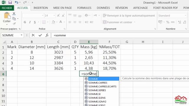Click the Save icon in quick access toolbar
This screenshot has width=189, height=106.
click(x=10, y=2)
